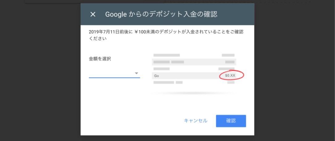Close the deposit confirmation dialog with X
The width and height of the screenshot is (335, 141).
[93, 15]
